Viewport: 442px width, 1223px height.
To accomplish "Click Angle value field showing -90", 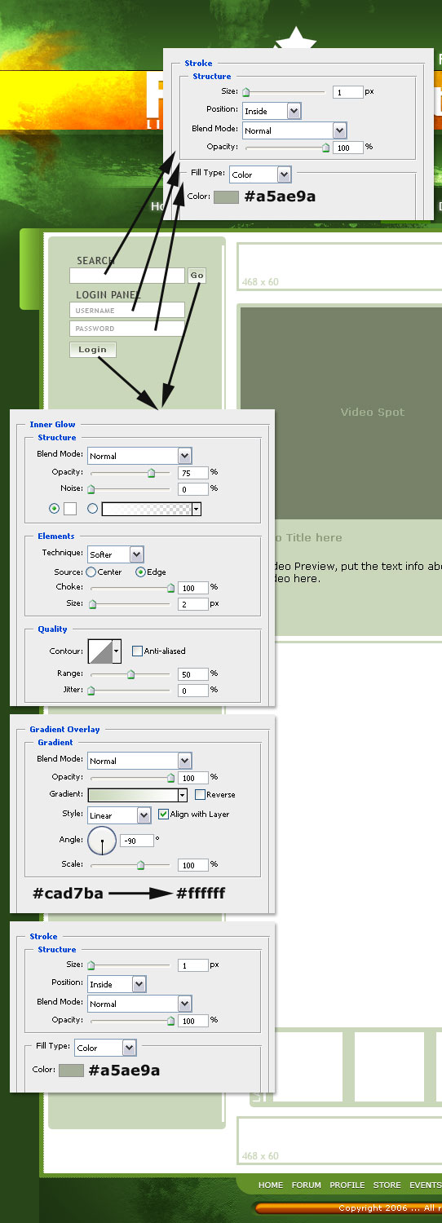I will point(136,840).
